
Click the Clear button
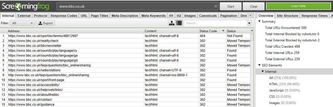254,6
